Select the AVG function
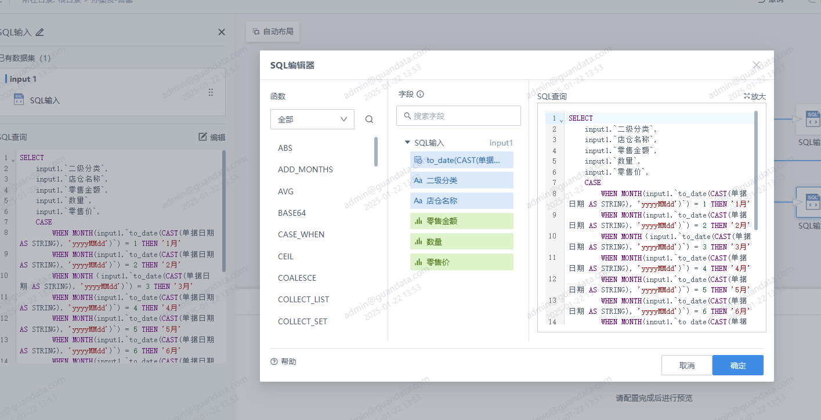 [285, 191]
